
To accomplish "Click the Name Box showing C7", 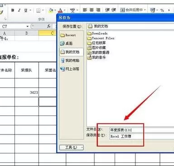I will tap(13, 27).
